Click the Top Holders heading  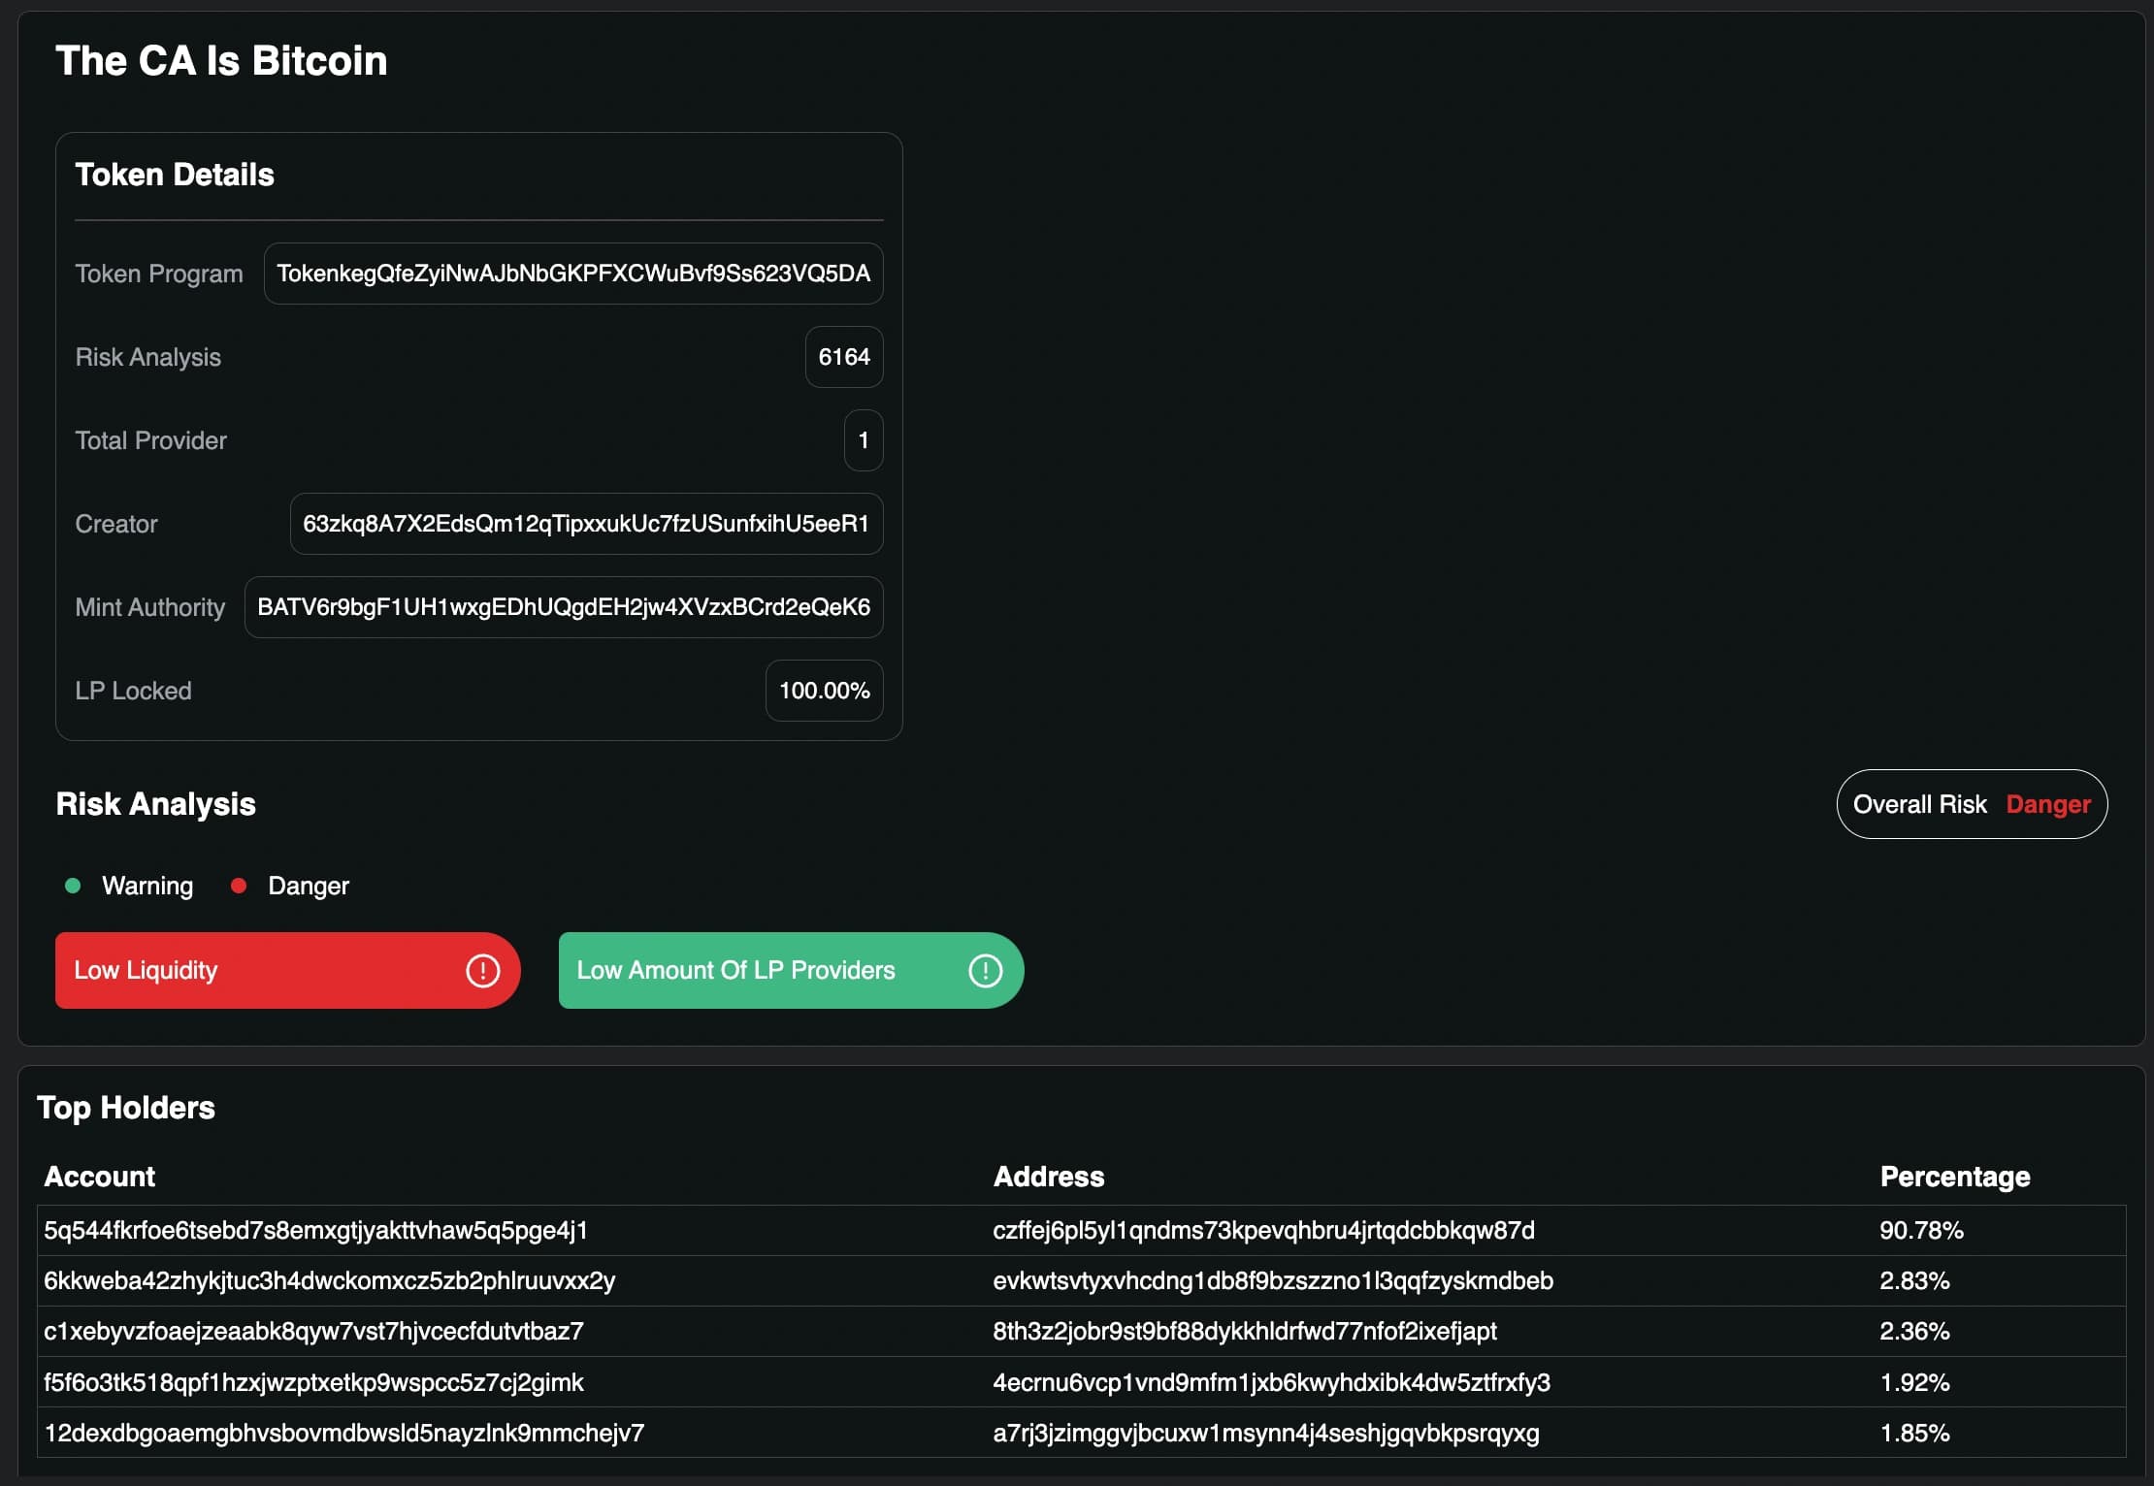tap(126, 1108)
